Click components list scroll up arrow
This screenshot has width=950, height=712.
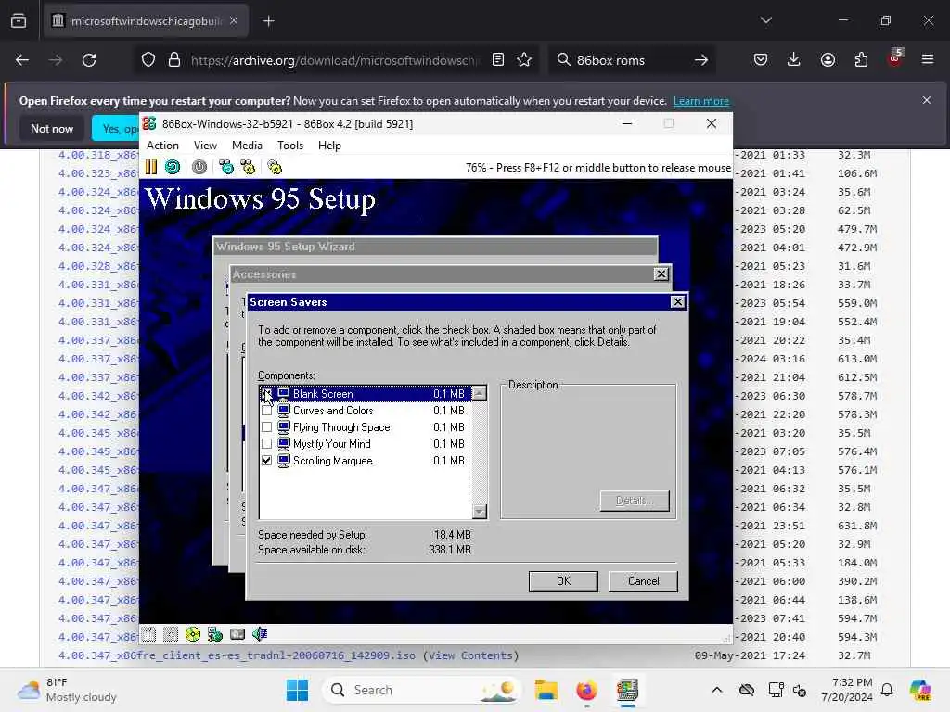(480, 393)
